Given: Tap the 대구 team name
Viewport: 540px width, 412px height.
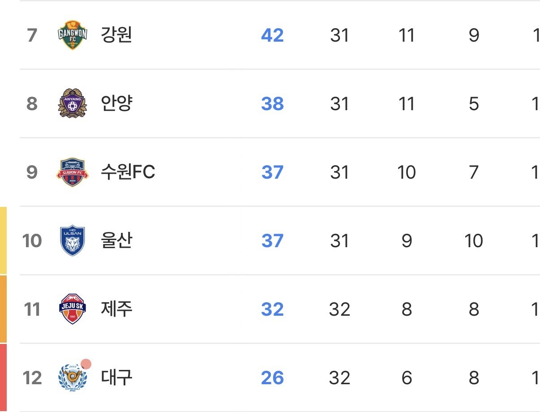Looking at the screenshot, I should [116, 378].
